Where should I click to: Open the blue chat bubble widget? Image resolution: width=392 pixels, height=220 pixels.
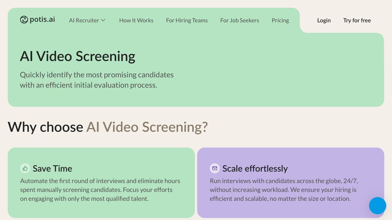click(377, 206)
